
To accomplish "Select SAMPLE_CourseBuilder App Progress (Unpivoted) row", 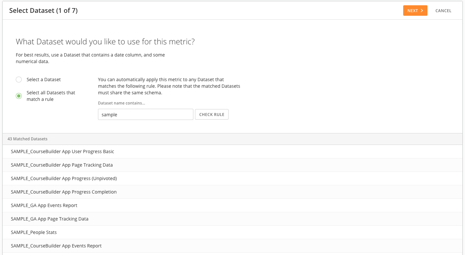I will coord(232,178).
